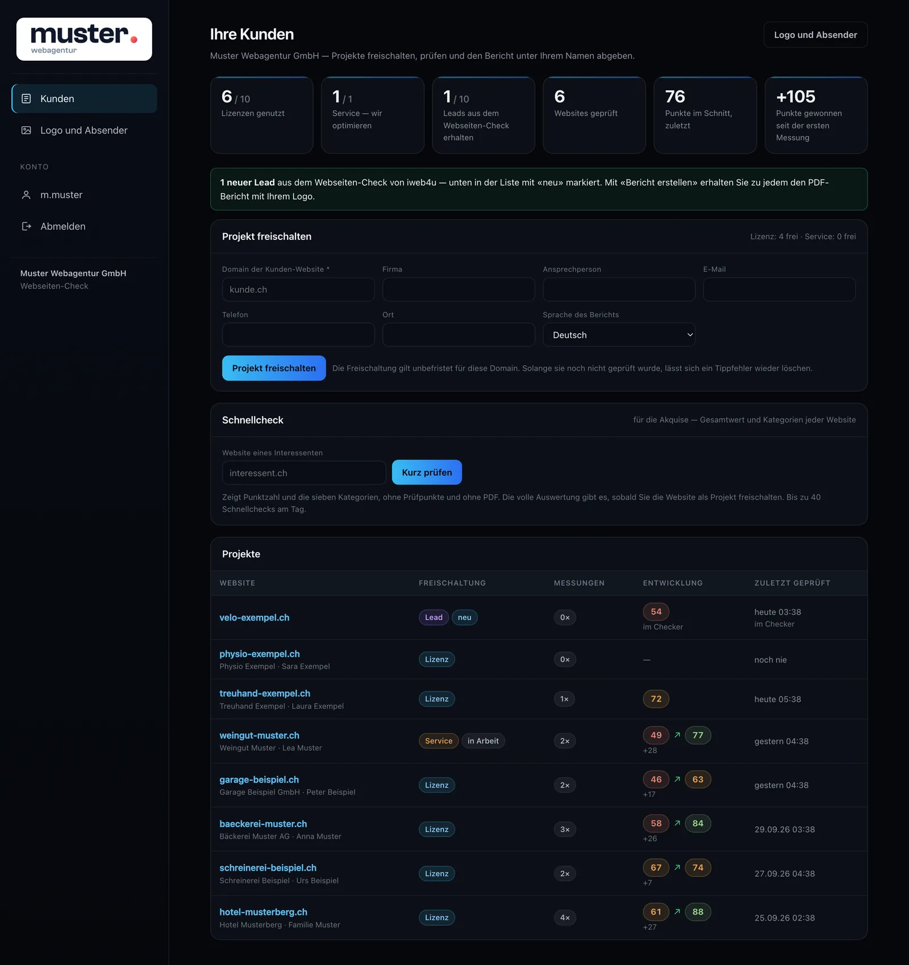Click the trend arrow in weingut-muster.ch row
This screenshot has height=965, width=909.
(677, 735)
